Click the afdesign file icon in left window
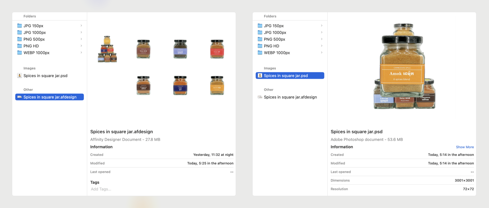Screen dimensions: 489x208 (20, 97)
